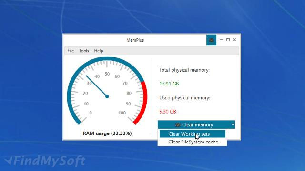The width and height of the screenshot is (305, 171).
Task: Select Clear Working sets option
Action: [x=193, y=134]
